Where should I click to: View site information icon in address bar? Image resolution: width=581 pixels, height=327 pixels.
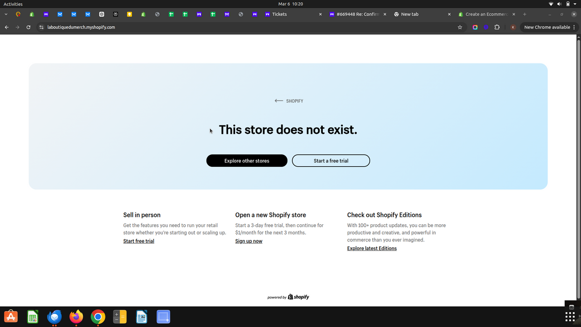click(x=41, y=27)
